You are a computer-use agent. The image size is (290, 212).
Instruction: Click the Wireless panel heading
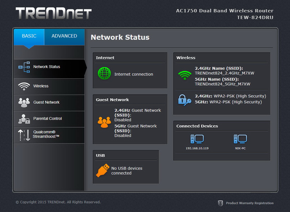coord(186,58)
